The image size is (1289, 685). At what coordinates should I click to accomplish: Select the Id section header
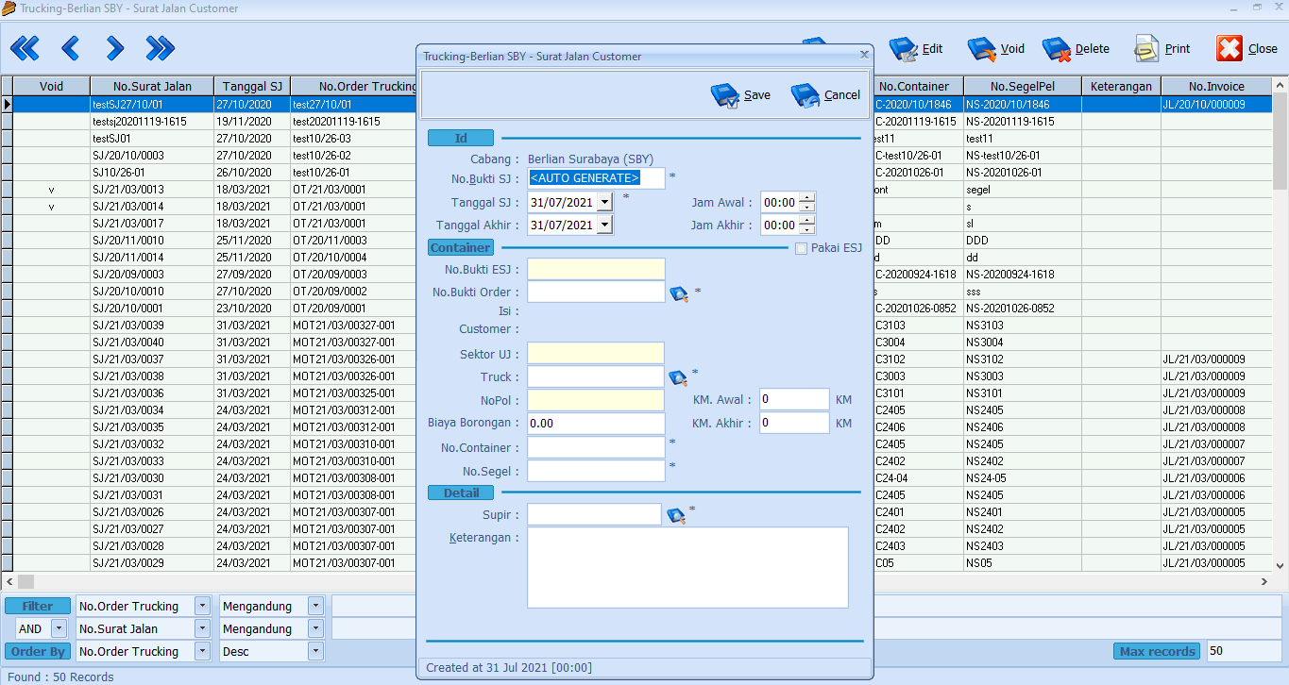(461, 139)
